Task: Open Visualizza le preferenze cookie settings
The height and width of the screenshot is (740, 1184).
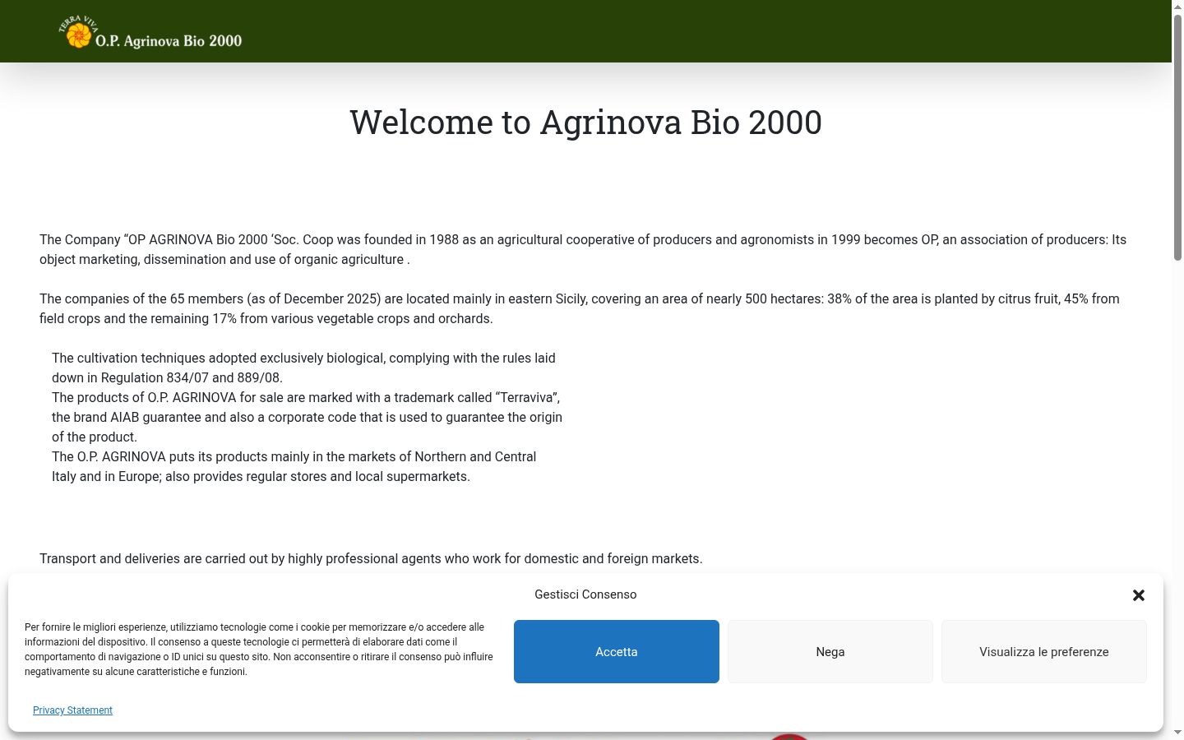Action: point(1044,651)
